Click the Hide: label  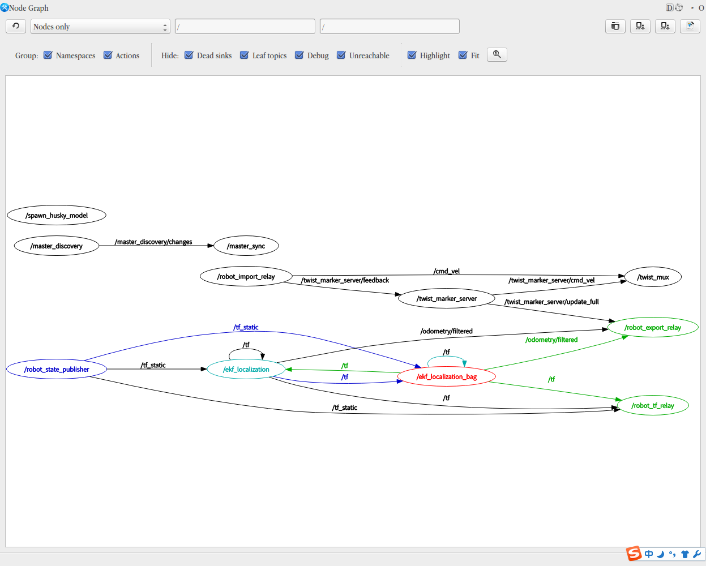coord(170,55)
